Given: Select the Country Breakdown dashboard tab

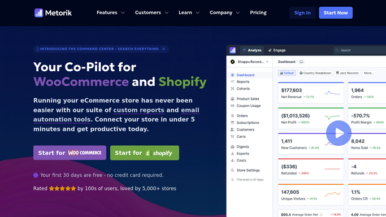Looking at the screenshot, I should click(x=315, y=73).
